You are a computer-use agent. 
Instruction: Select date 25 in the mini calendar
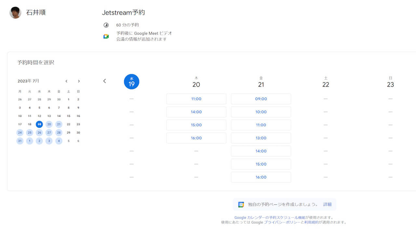tap(29, 132)
